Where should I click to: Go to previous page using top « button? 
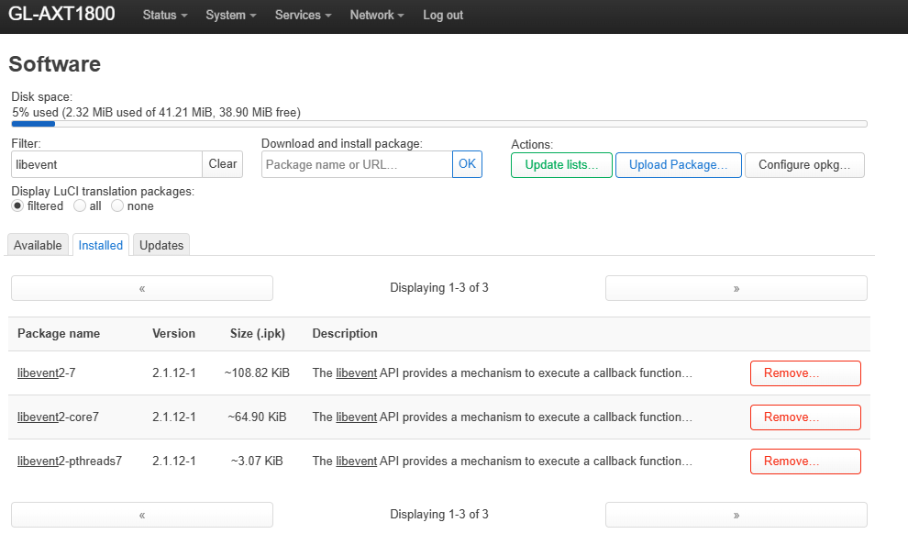click(x=142, y=288)
